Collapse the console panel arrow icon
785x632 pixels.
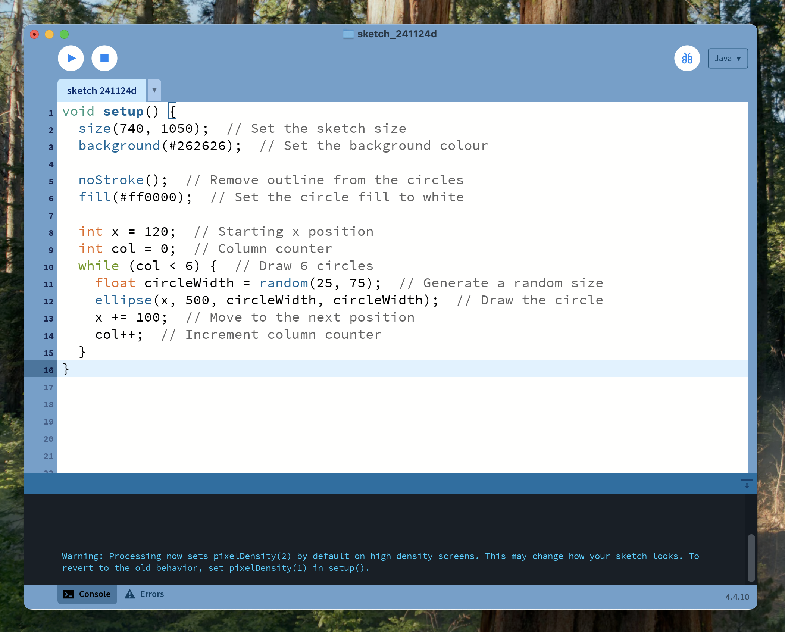pyautogui.click(x=747, y=484)
